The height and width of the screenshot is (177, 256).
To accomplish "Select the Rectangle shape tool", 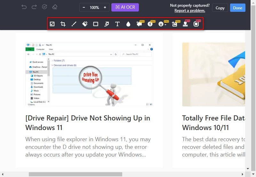I will pos(96,24).
